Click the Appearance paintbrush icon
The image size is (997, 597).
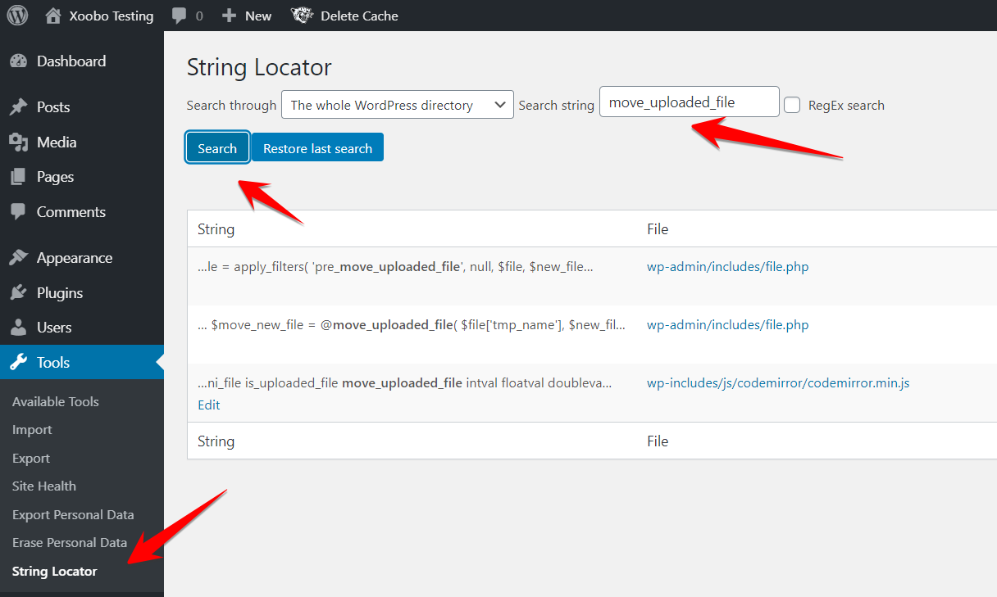point(18,258)
